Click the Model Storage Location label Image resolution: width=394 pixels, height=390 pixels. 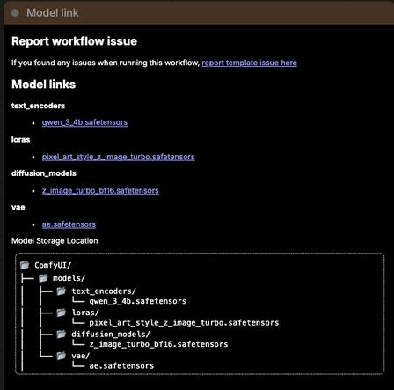click(55, 241)
